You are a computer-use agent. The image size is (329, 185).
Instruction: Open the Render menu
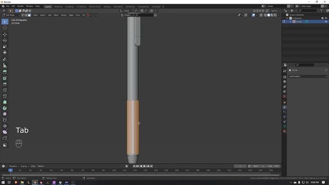click(x=21, y=6)
